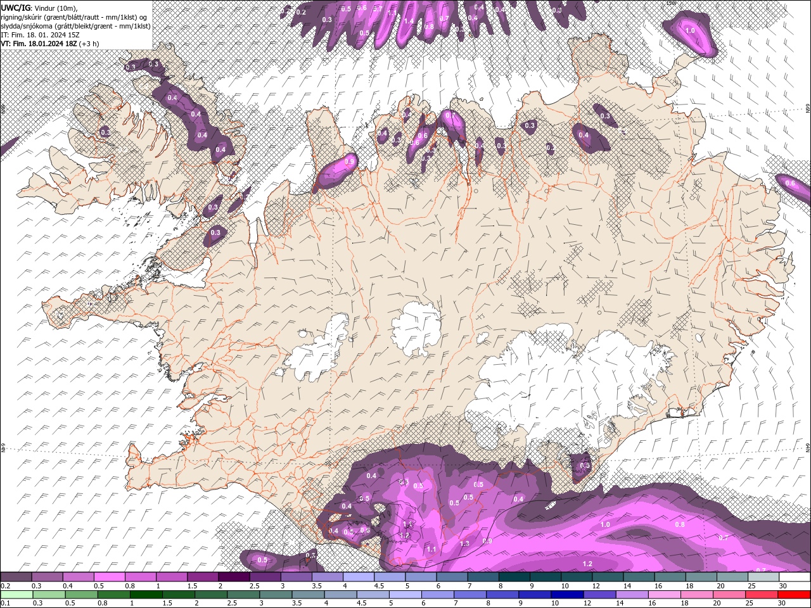Click the medium green 0.5 green-scale swatch
811x608 pixels.
tap(81, 595)
